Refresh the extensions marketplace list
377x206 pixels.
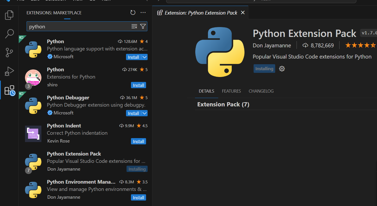tap(133, 13)
